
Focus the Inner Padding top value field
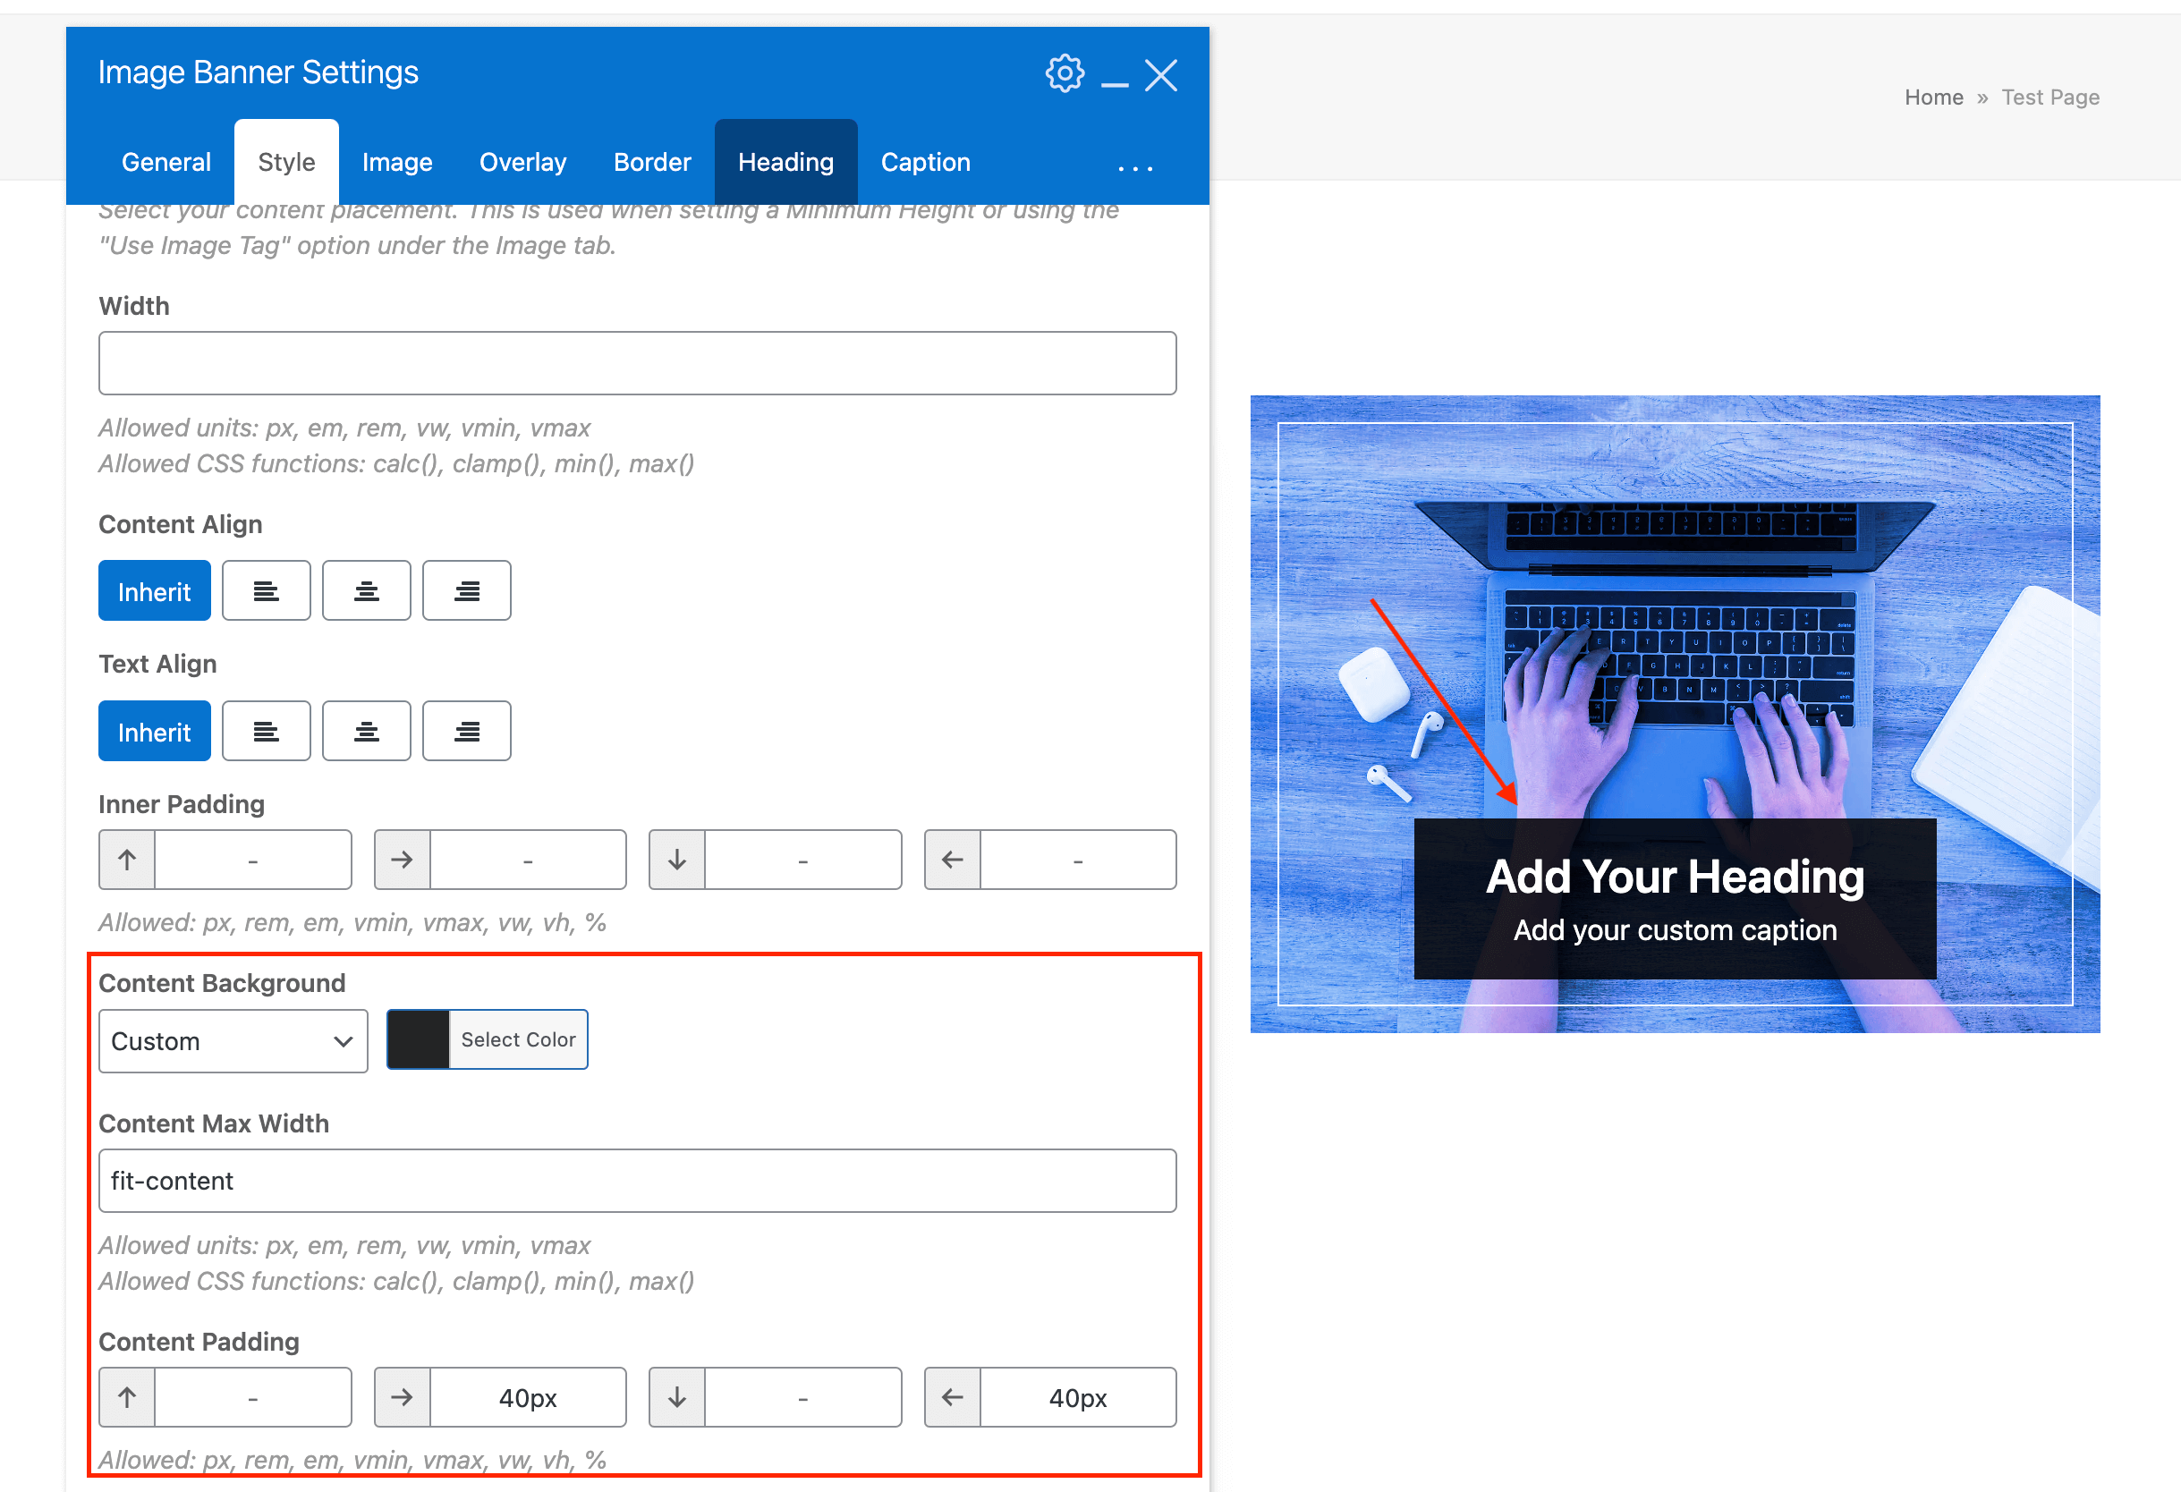tap(253, 860)
